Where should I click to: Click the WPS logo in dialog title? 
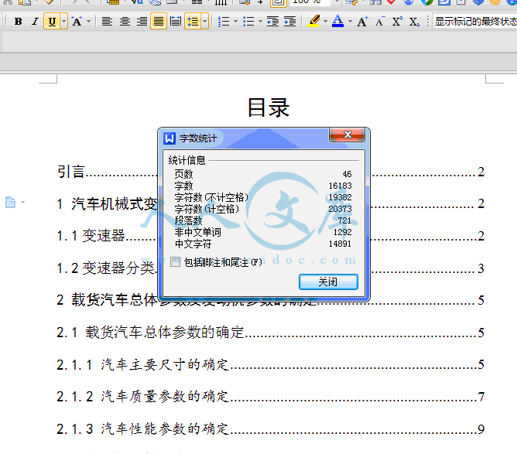click(169, 138)
